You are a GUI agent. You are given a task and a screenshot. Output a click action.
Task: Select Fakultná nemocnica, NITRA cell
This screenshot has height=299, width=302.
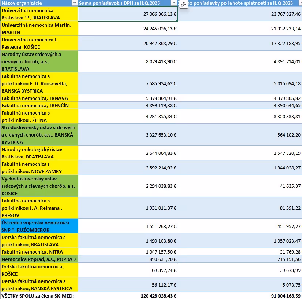[x=39, y=252]
